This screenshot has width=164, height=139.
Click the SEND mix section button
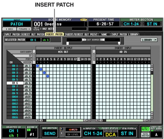coord(50,133)
